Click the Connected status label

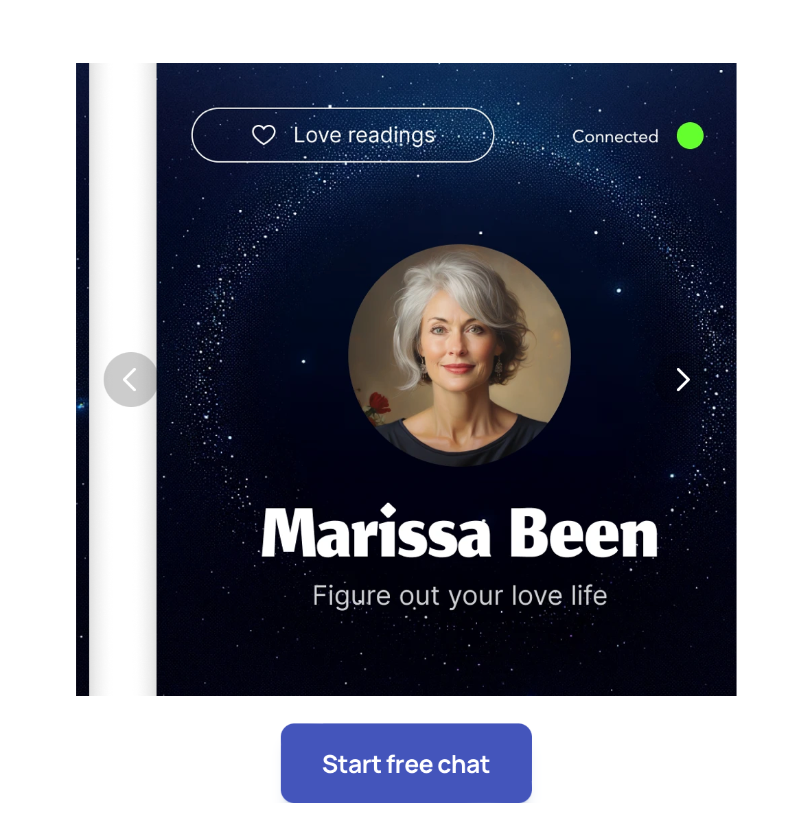[x=615, y=137]
